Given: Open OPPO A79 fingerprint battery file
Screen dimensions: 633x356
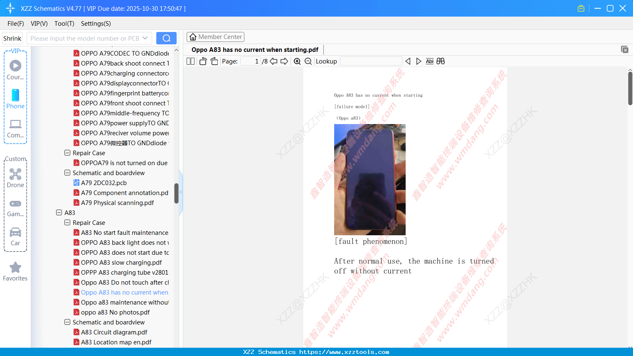Looking at the screenshot, I should (121, 93).
